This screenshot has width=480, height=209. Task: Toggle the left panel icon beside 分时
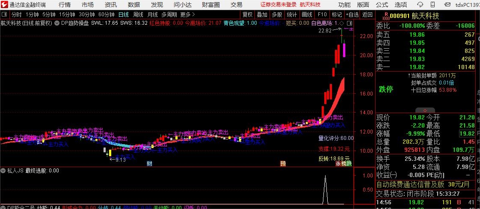click(5, 15)
